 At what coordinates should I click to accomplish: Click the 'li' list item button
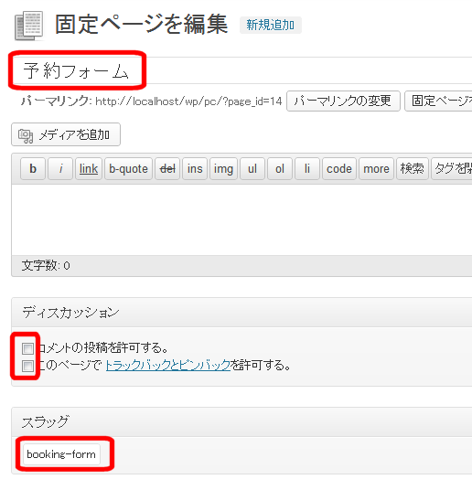307,169
